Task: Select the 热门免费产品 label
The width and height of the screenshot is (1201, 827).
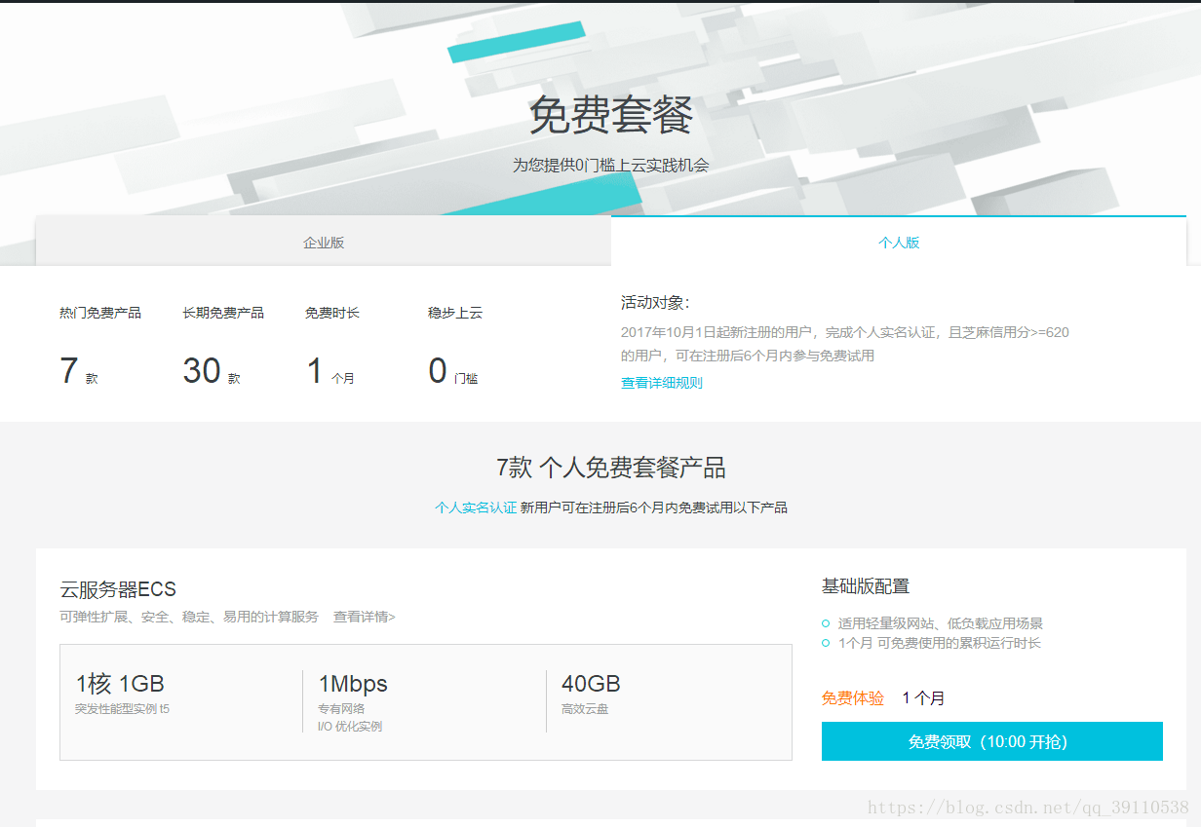Action: pyautogui.click(x=100, y=313)
